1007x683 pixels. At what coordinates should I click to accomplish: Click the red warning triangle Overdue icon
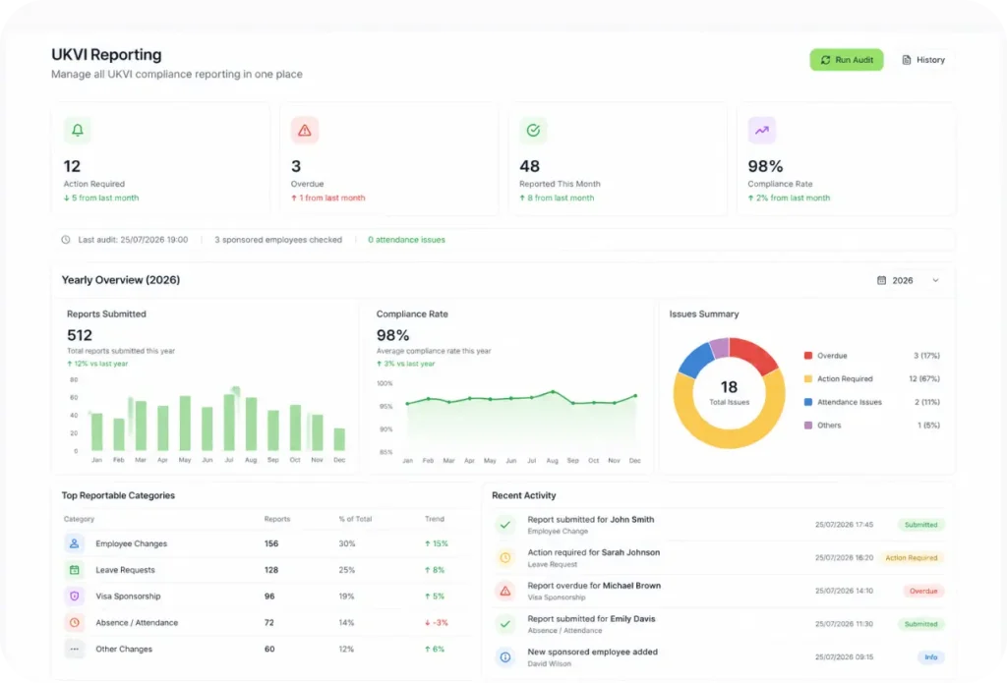tap(305, 131)
